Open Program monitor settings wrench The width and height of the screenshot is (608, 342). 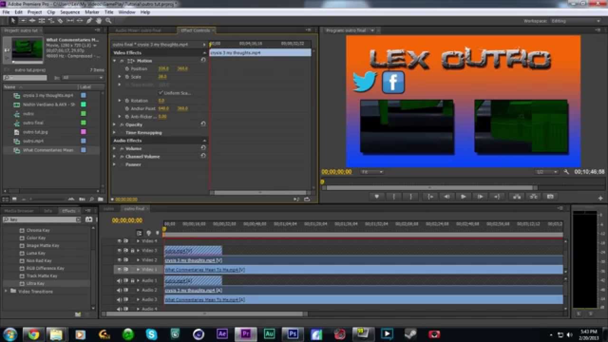(x=566, y=171)
